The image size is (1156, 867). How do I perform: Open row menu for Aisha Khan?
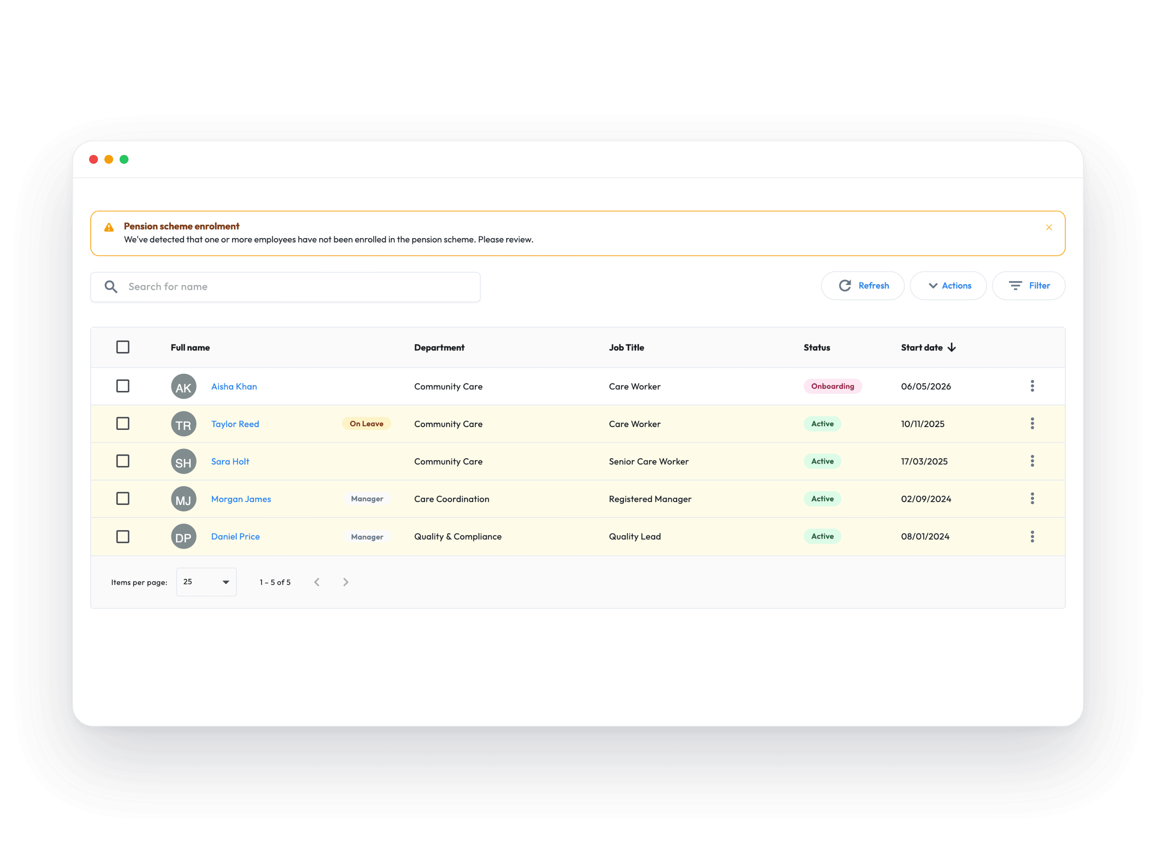pos(1032,386)
